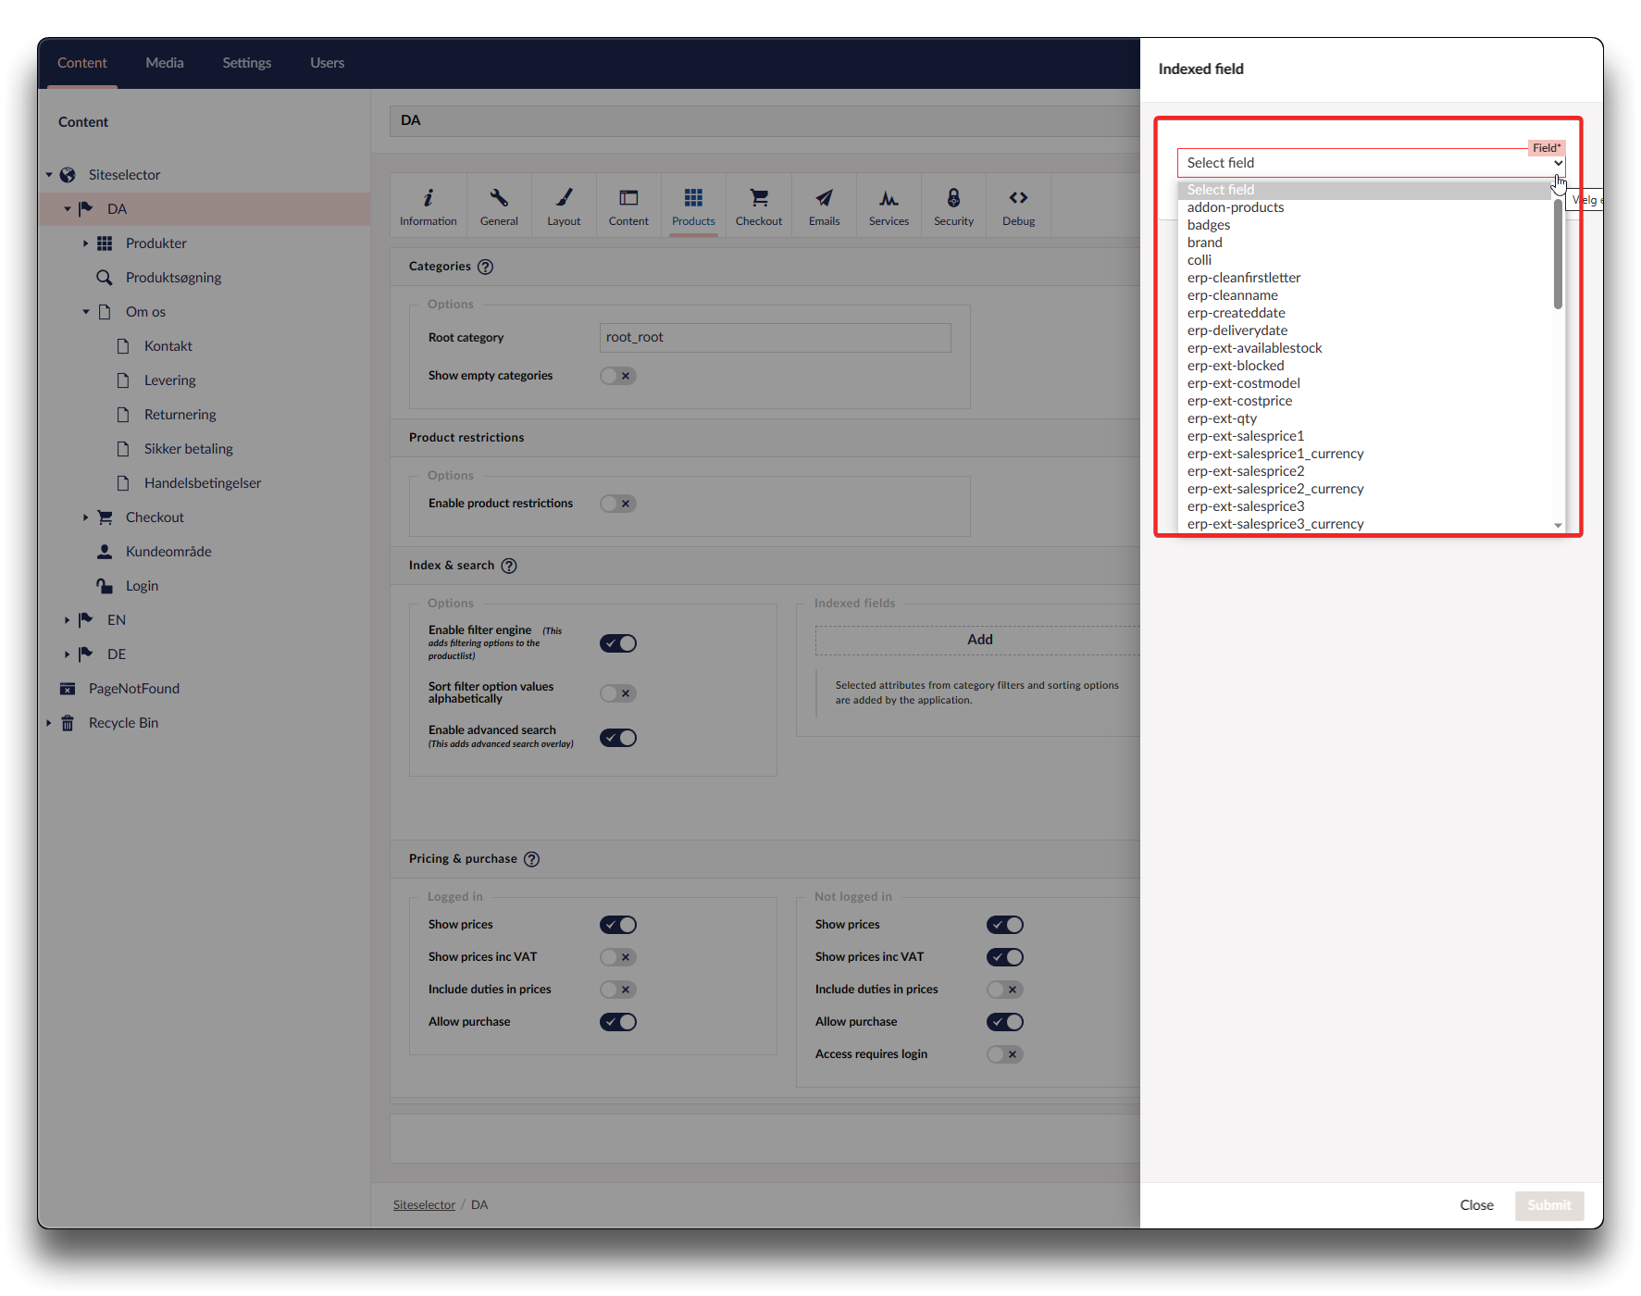Click the Siteselector breadcrumb link
Image resolution: width=1641 pixels, height=1296 pixels.
point(424,1205)
